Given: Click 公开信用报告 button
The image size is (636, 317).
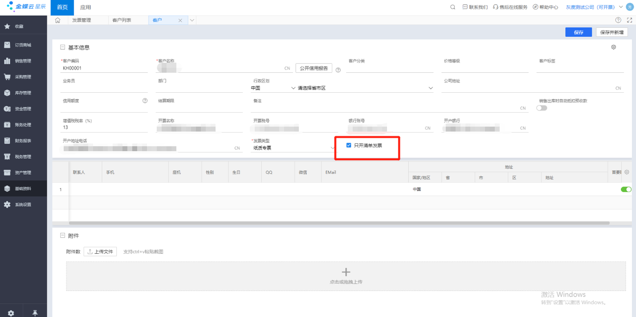Looking at the screenshot, I should 314,68.
